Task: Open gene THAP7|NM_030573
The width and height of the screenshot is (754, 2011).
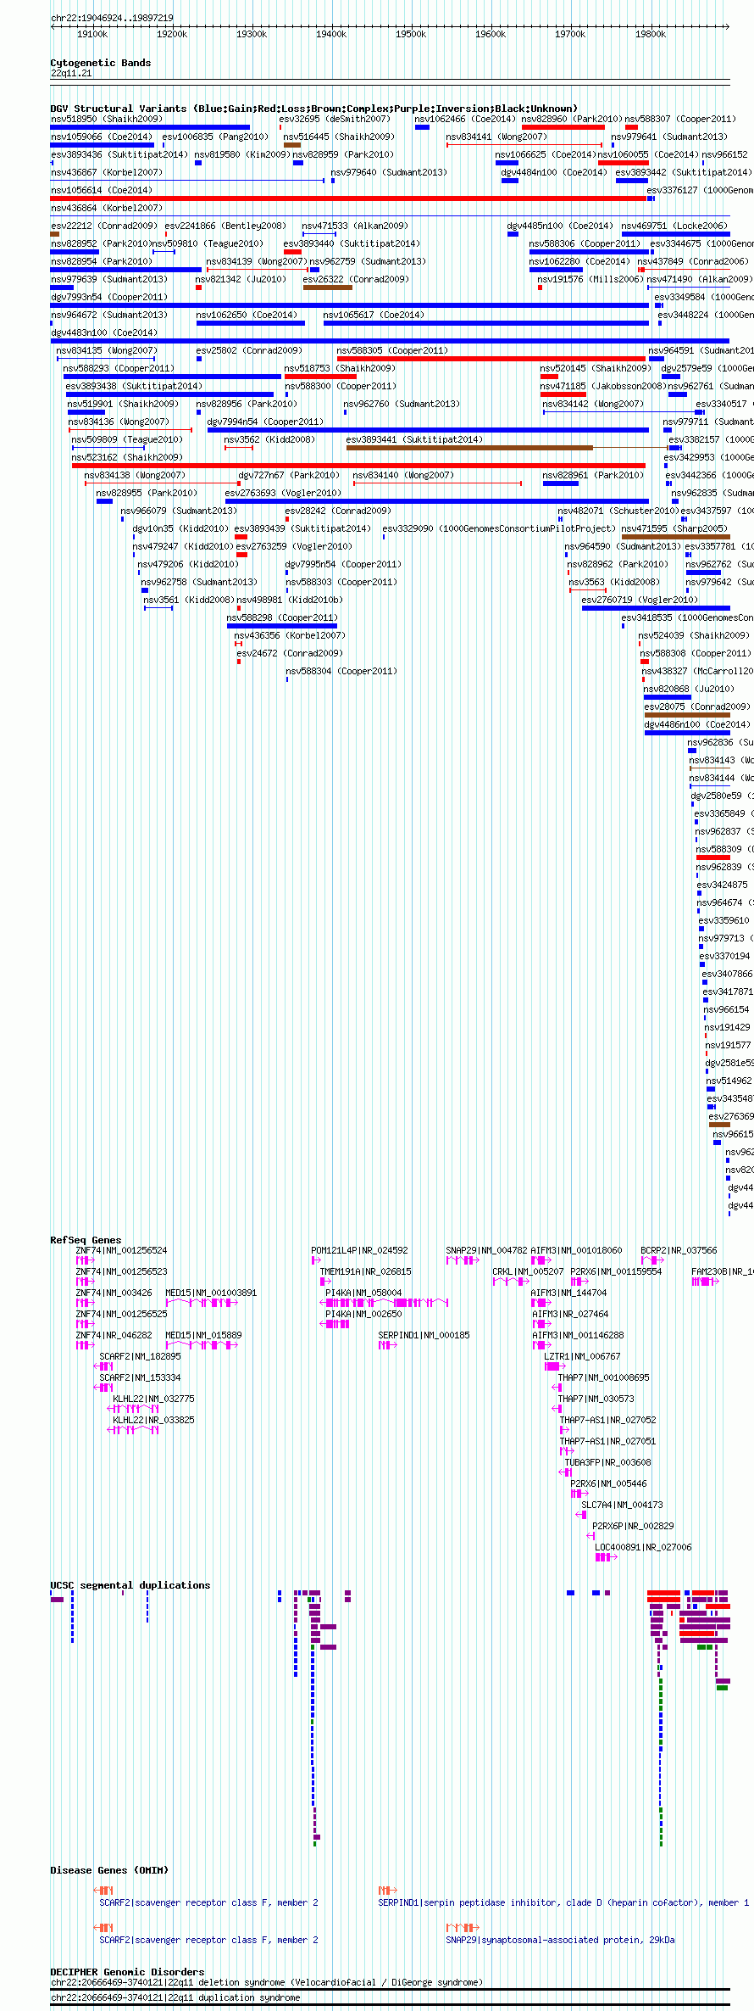Action: click(x=557, y=1409)
